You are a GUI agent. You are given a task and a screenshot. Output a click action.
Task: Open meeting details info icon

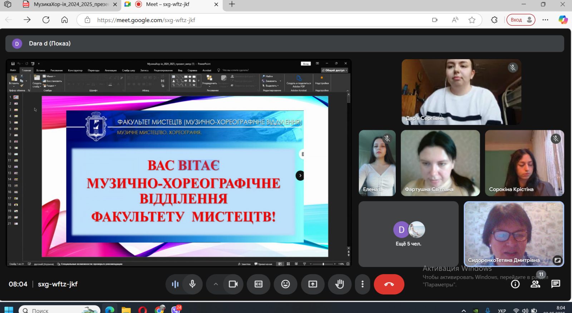[x=515, y=284]
